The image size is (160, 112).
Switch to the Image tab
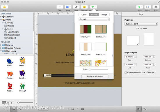[x=104, y=15]
